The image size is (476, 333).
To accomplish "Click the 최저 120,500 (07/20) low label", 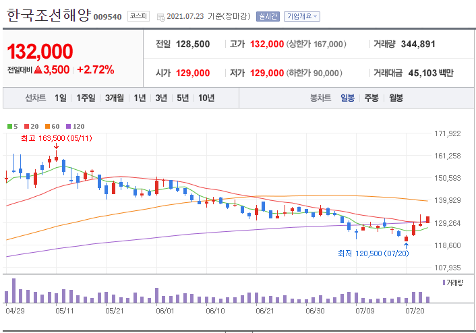I will (x=374, y=253).
